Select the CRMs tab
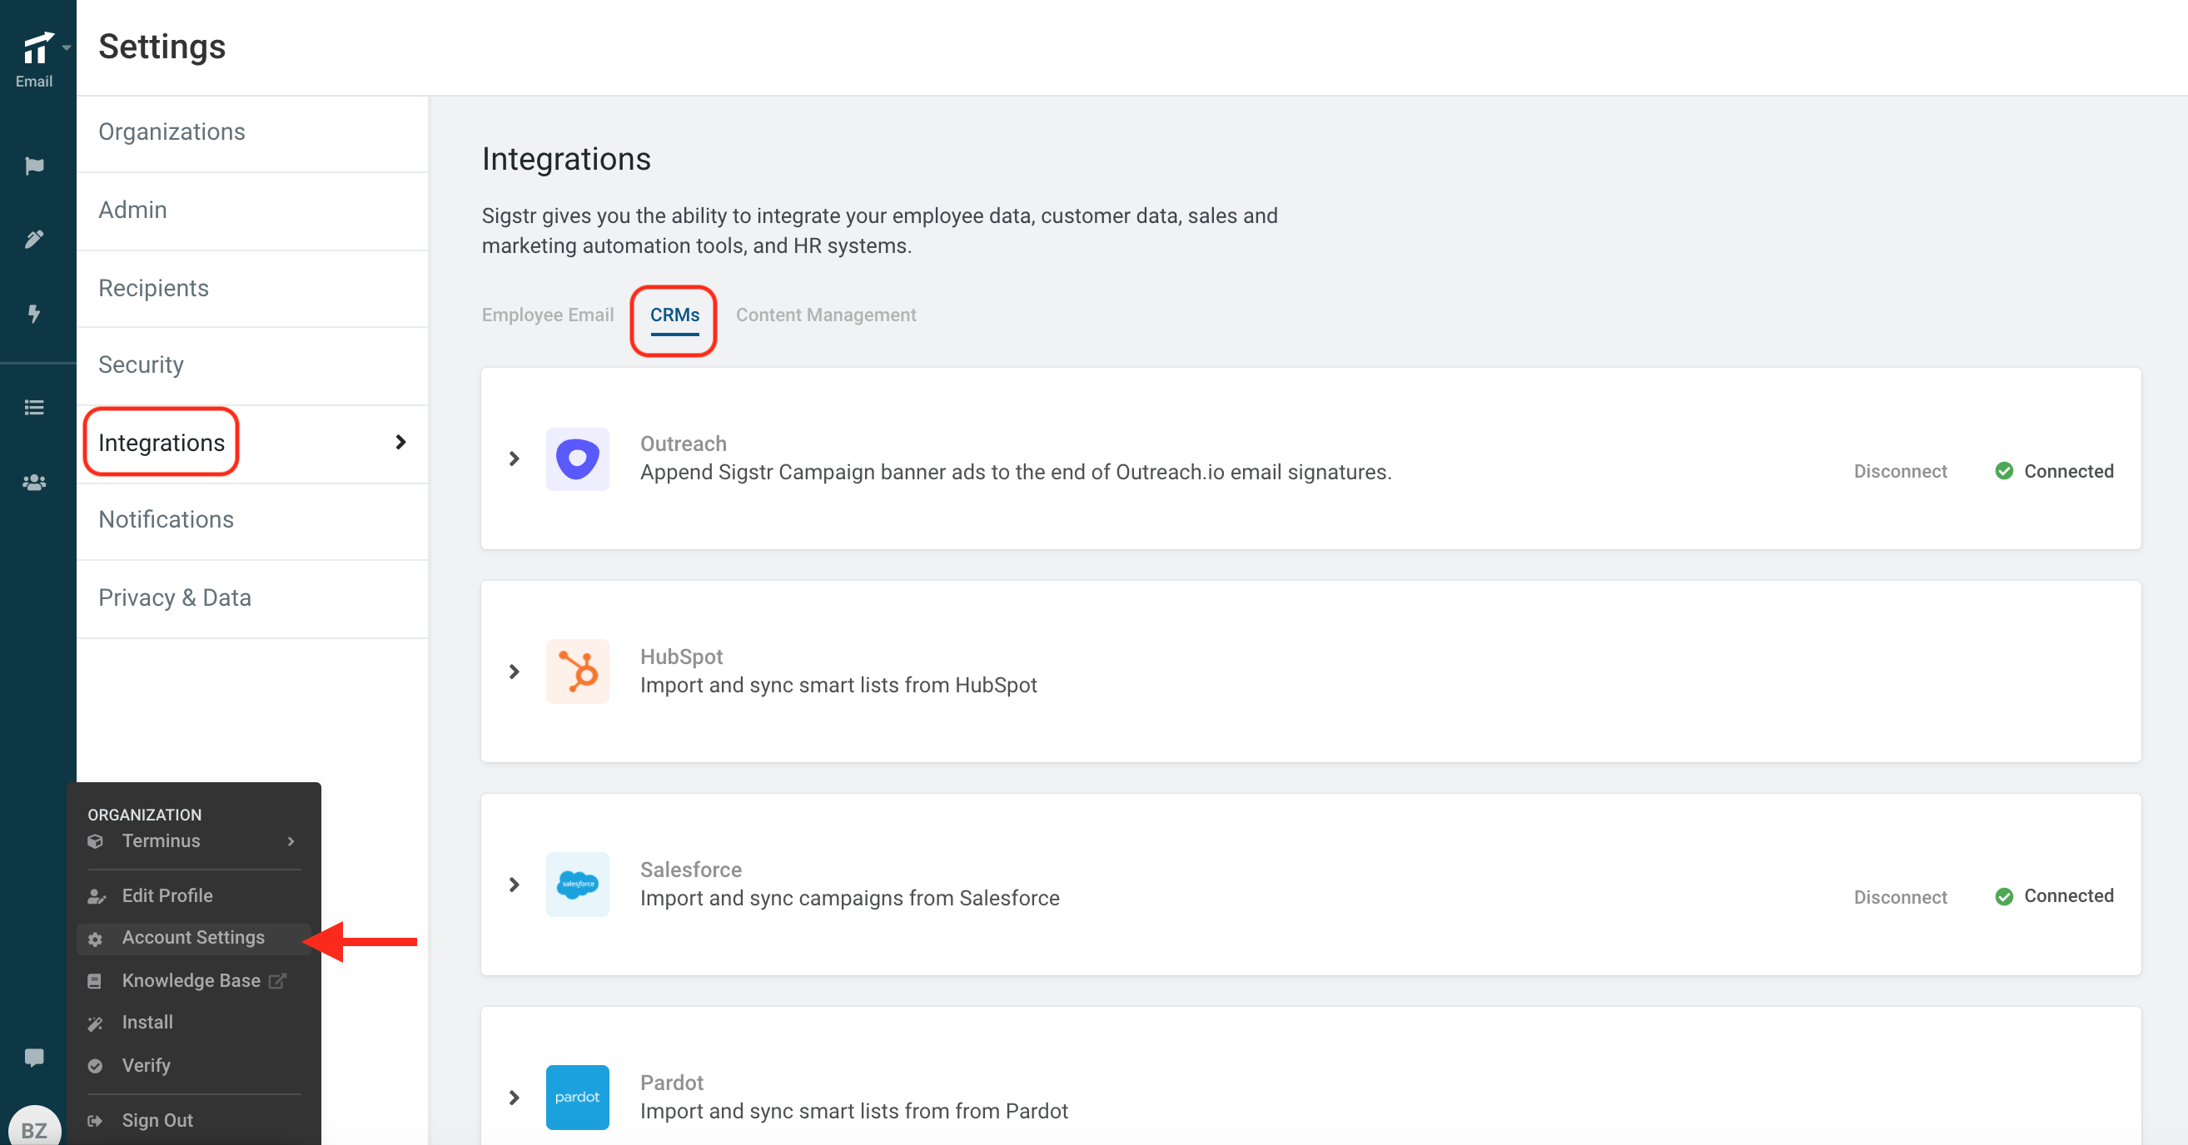Image resolution: width=2188 pixels, height=1145 pixels. (x=674, y=315)
